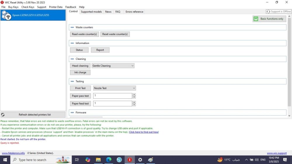Click the Print Test button
Screen dimensions: 292x164
pyautogui.click(x=80, y=88)
